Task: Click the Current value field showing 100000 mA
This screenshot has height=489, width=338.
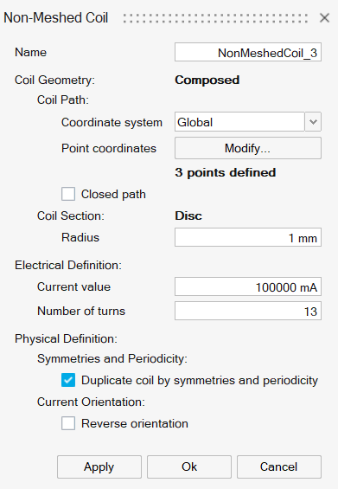Action: (248, 286)
